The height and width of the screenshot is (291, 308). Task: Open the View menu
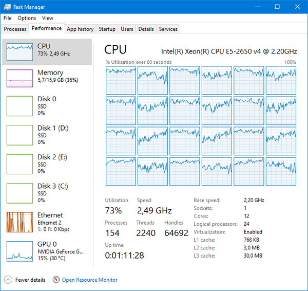[x=48, y=18]
